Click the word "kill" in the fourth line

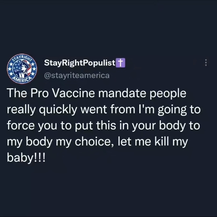[162, 141]
